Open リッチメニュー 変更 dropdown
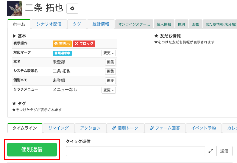Image resolution: width=237 pixels, height=163 pixels. [x=109, y=90]
